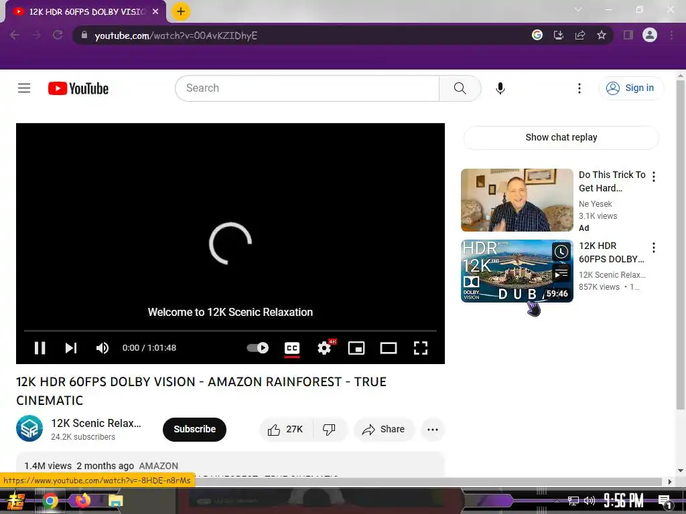The height and width of the screenshot is (514, 686).
Task: Open the taskbar volume control
Action: click(x=590, y=501)
